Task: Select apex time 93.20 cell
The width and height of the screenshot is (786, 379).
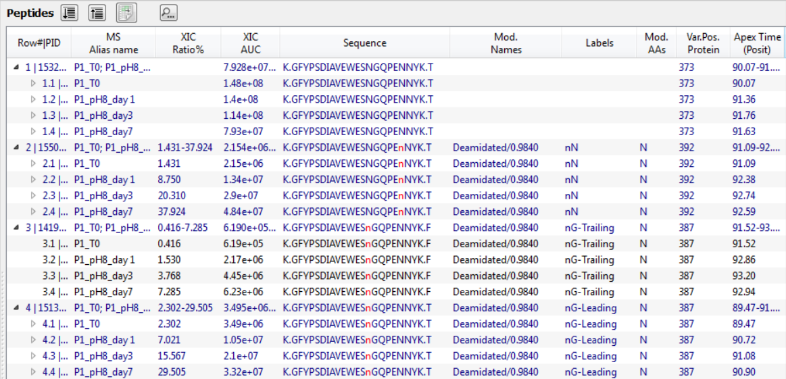Action: pos(743,276)
